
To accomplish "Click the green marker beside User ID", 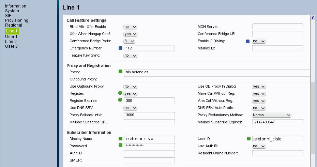I will pyautogui.click(x=248, y=138).
